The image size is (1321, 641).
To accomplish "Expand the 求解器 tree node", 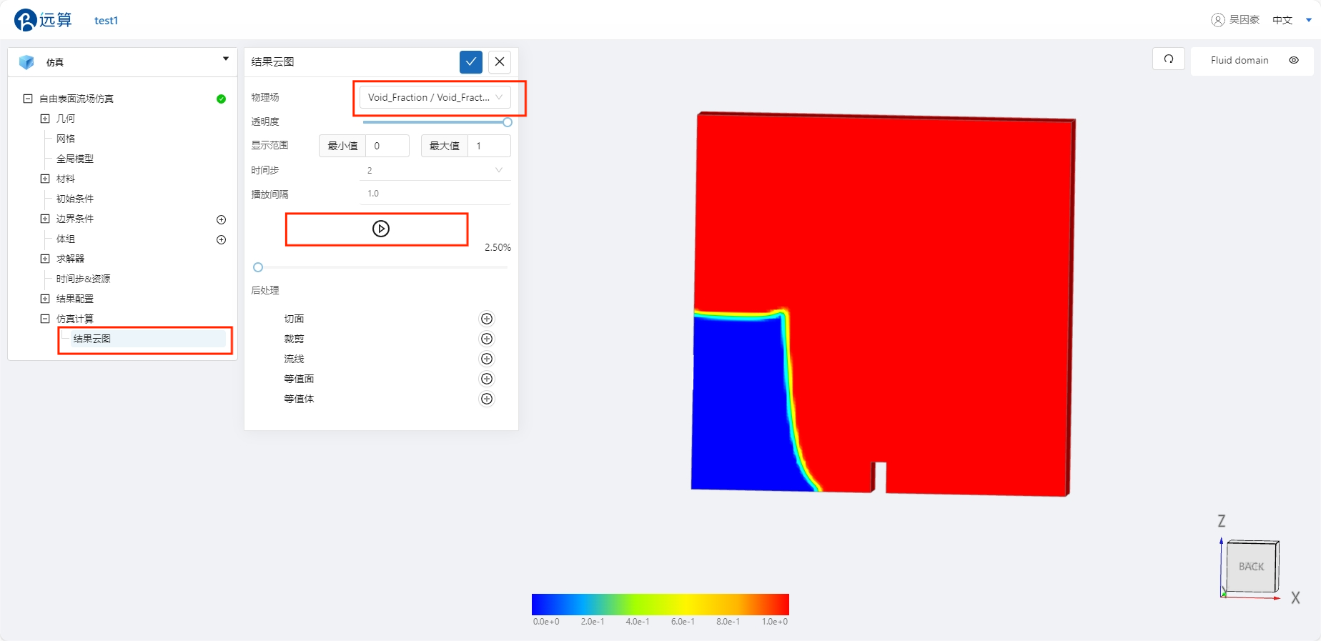I will coord(45,259).
